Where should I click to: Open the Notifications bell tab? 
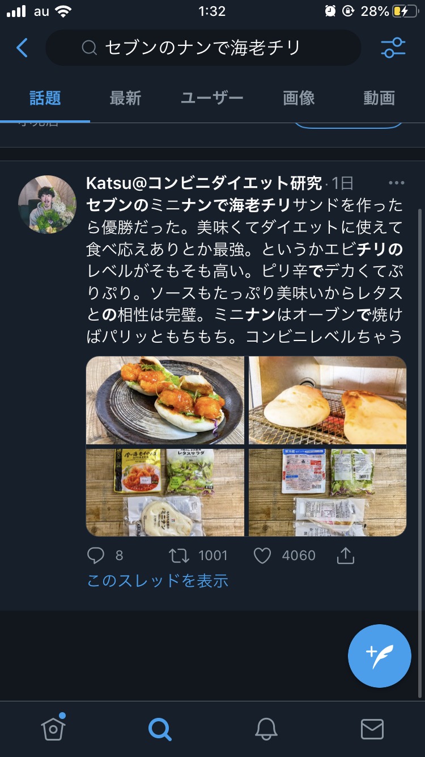(266, 729)
